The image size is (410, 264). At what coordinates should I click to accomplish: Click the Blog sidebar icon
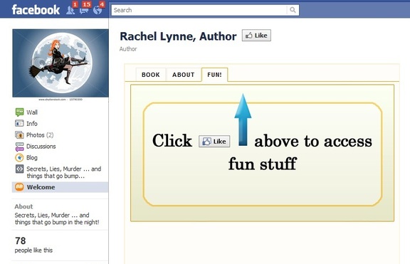pos(19,157)
